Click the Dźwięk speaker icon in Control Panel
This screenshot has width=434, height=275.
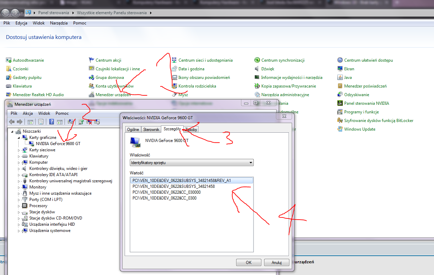[x=257, y=69]
